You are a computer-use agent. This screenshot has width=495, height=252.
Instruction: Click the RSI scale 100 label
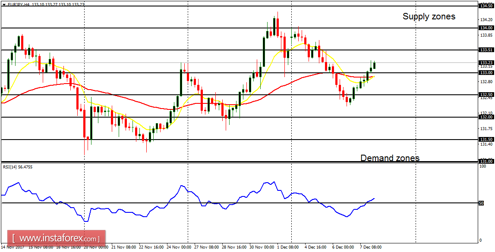tap(482, 166)
